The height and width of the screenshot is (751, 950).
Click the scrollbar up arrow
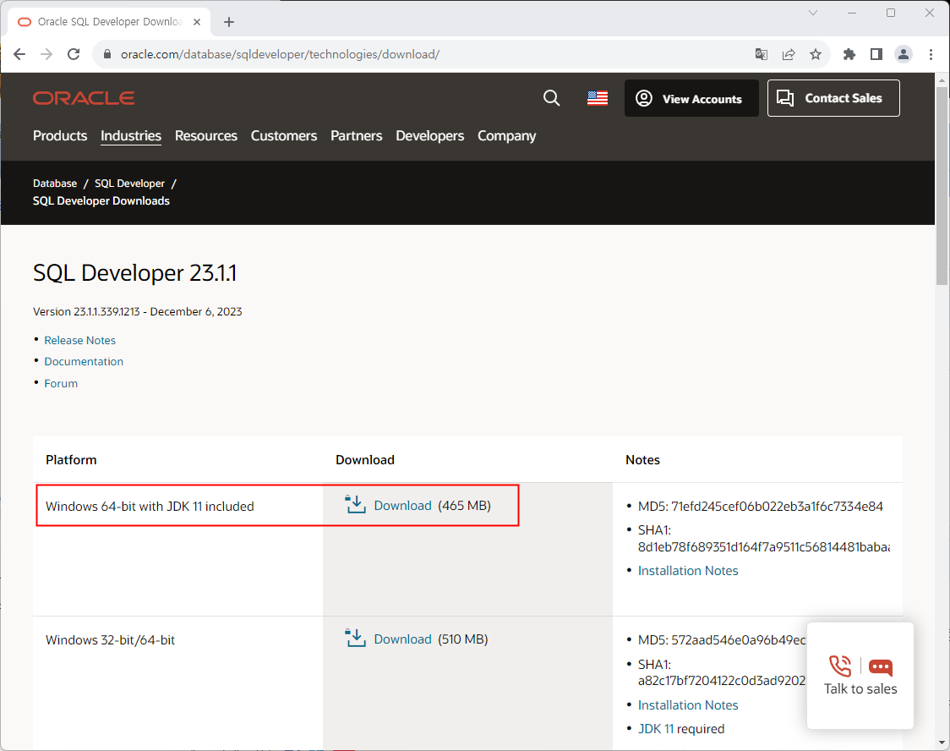(942, 80)
